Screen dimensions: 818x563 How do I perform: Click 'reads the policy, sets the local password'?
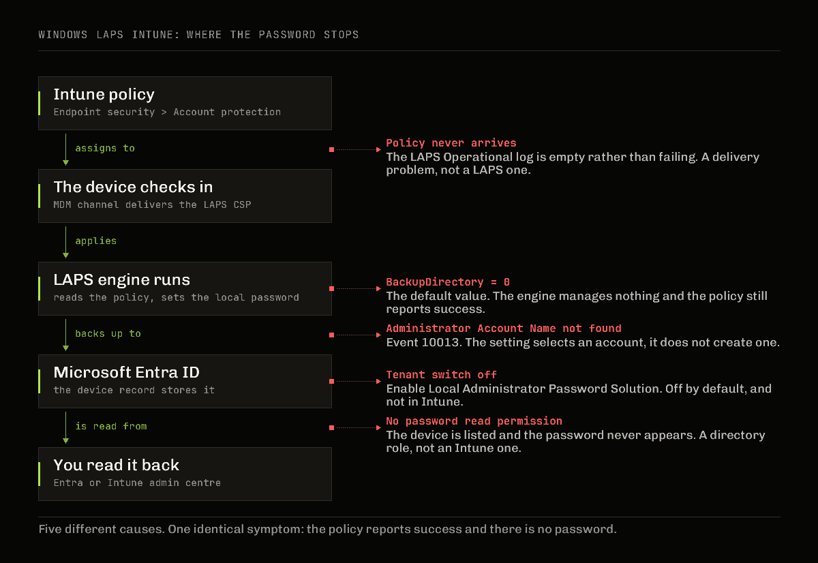click(x=176, y=297)
